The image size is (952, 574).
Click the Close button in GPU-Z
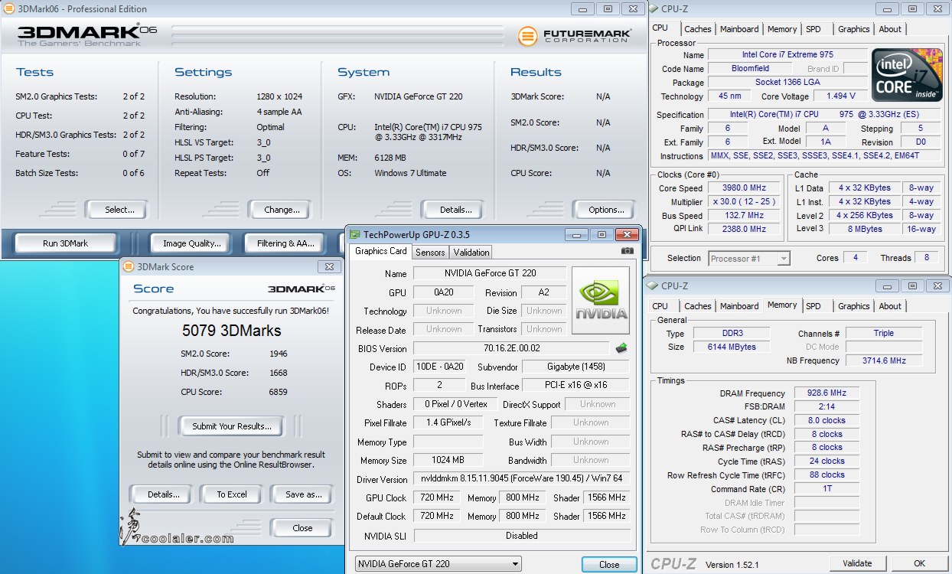tap(609, 565)
